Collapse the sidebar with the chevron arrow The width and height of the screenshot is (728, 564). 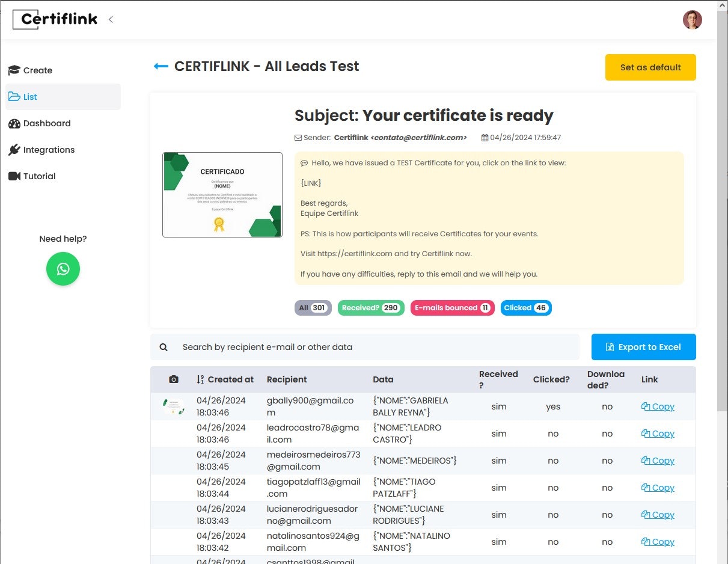(x=111, y=19)
